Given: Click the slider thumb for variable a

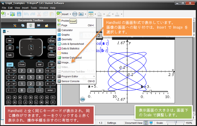Looking at the screenshot, I should pyautogui.click(x=103, y=91).
